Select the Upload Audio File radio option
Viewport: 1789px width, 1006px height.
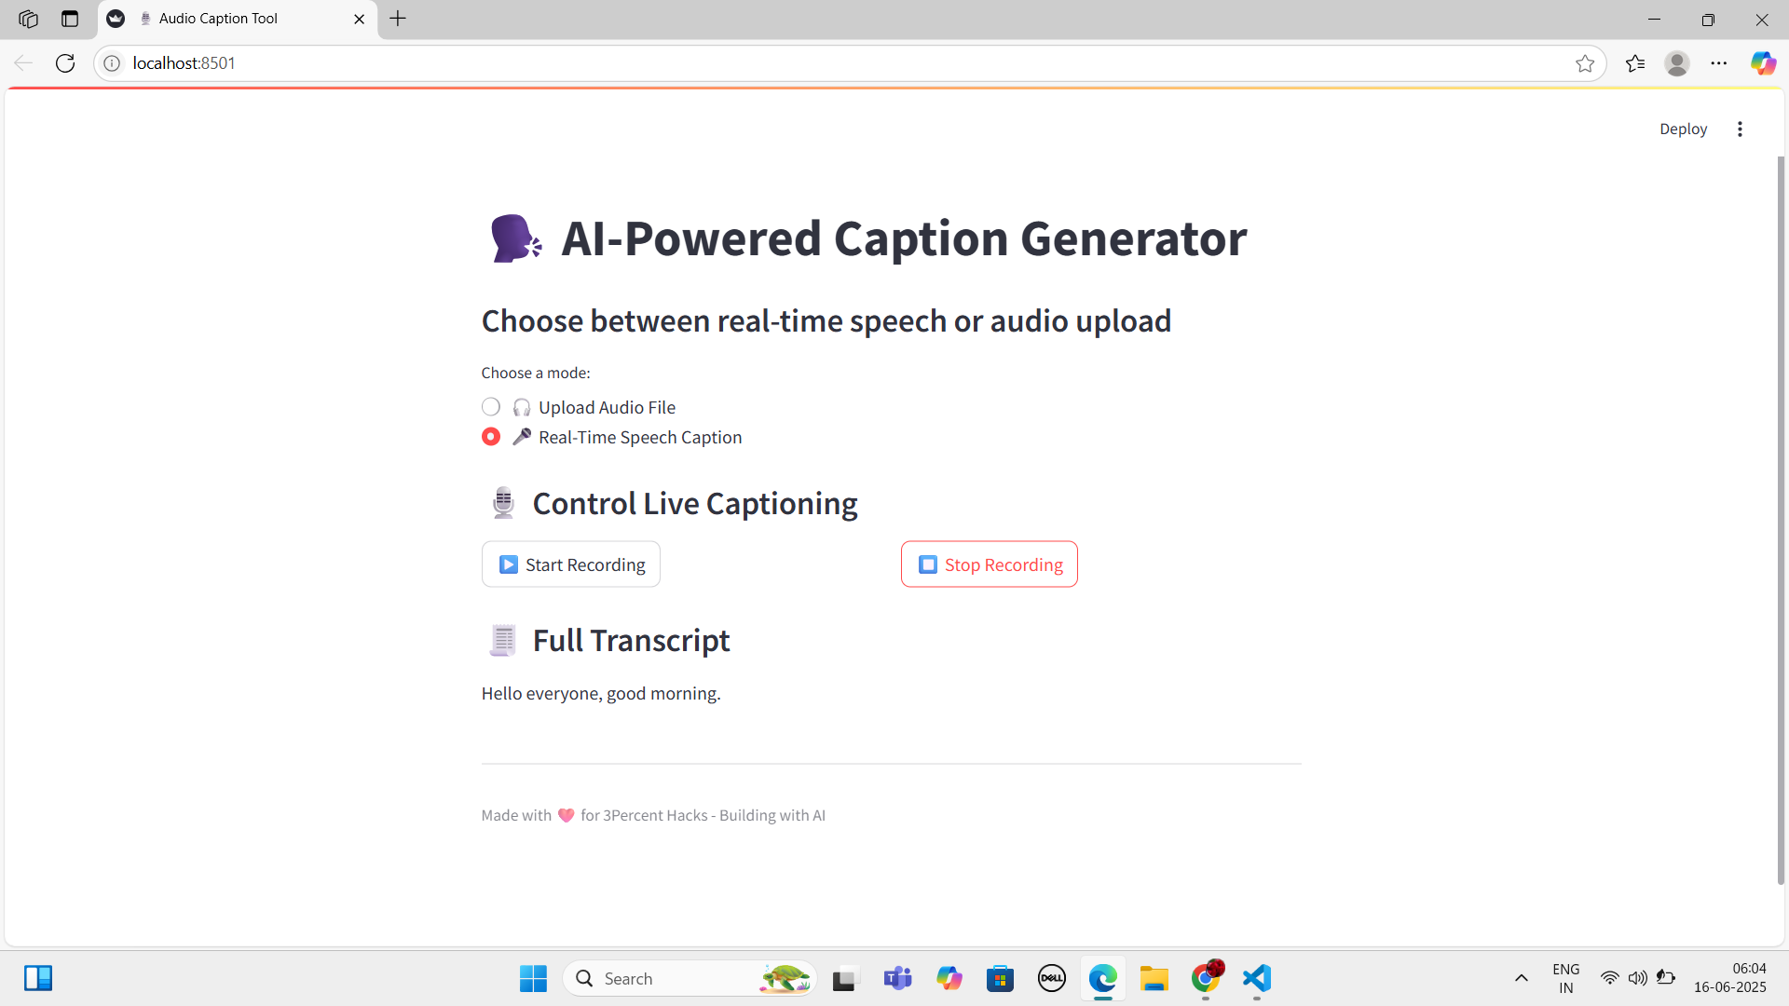(x=491, y=407)
